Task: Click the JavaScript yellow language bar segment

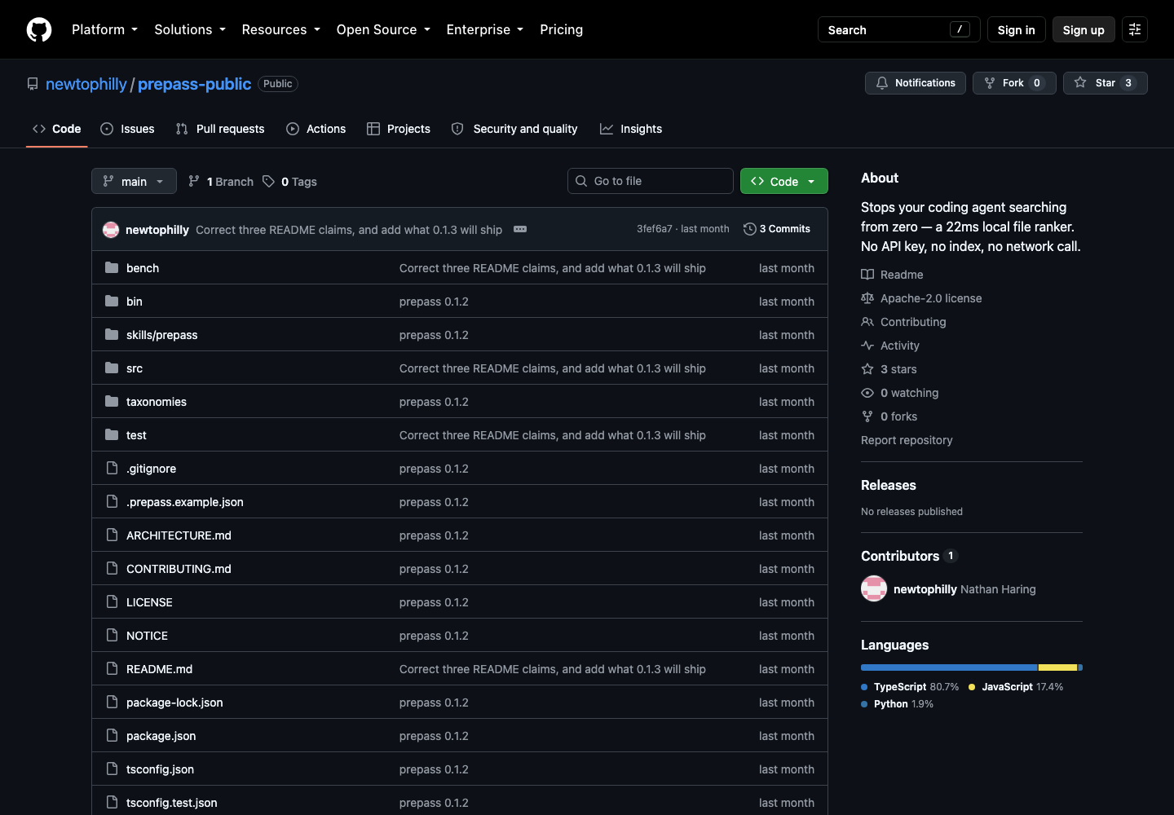Action: pyautogui.click(x=1058, y=667)
